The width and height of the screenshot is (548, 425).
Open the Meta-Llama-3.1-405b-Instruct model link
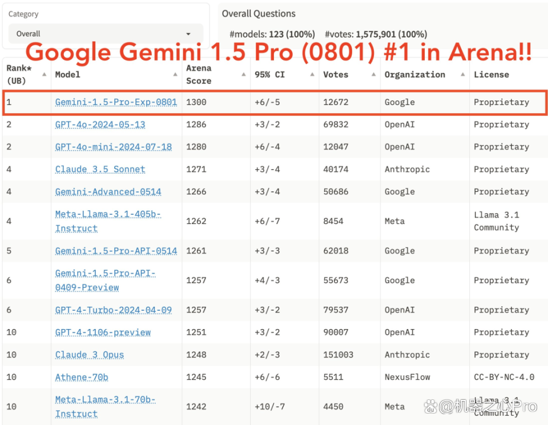point(108,221)
